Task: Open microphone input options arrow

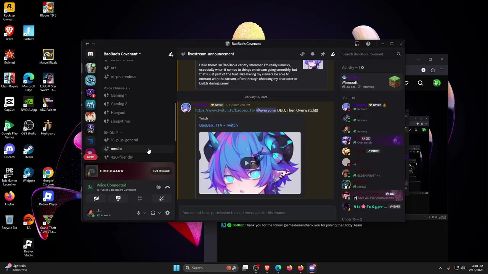Action: point(144,213)
